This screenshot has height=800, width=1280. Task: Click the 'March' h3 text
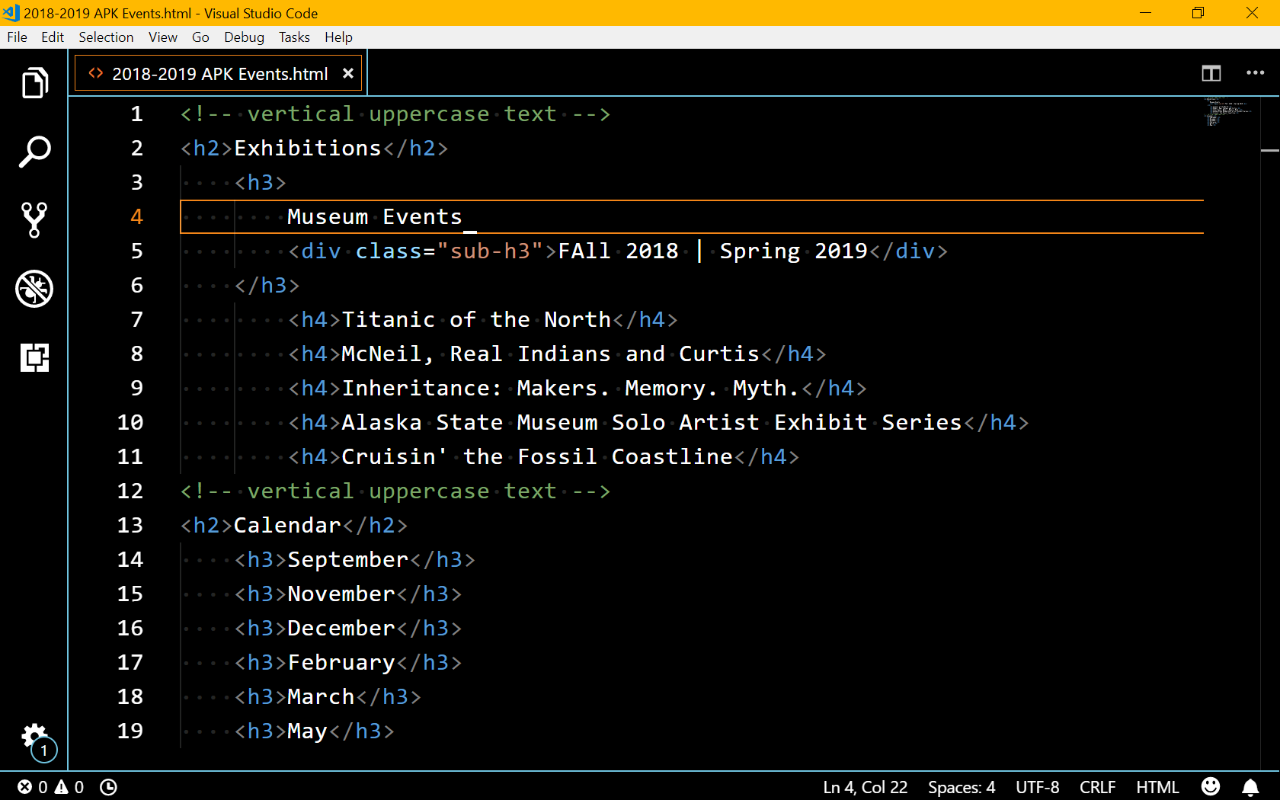[321, 697]
